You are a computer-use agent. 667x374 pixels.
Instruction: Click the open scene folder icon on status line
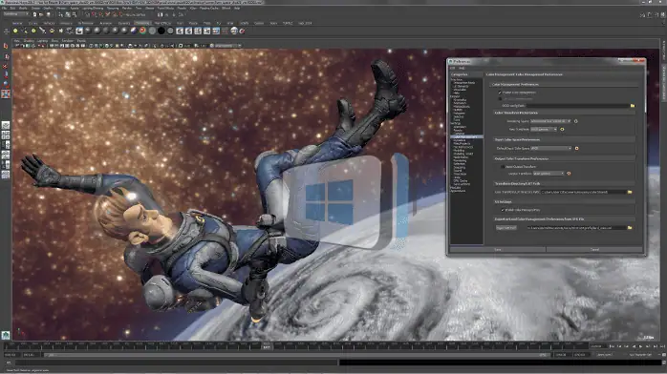point(41,14)
